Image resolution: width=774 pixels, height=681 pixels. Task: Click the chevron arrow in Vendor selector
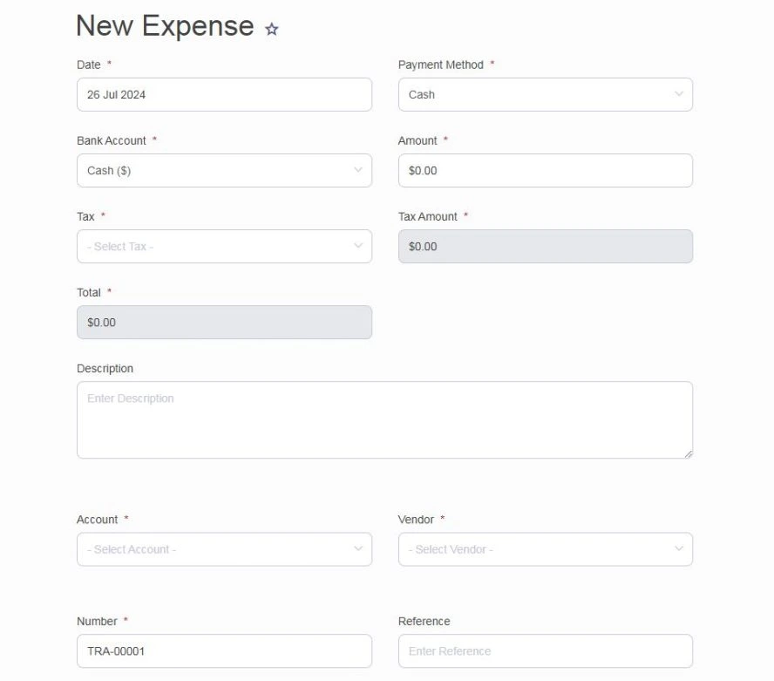point(679,549)
